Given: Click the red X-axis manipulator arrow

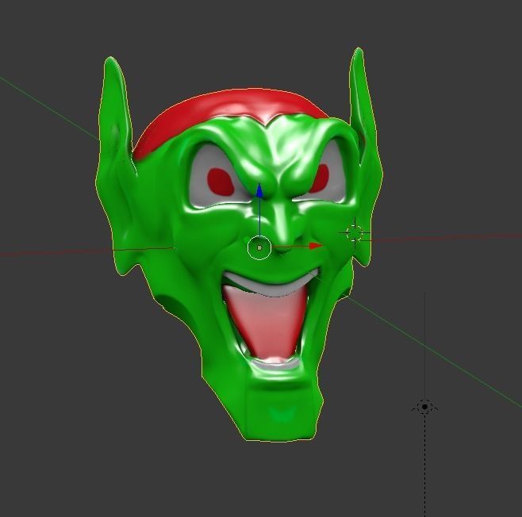Looking at the screenshot, I should 316,246.
